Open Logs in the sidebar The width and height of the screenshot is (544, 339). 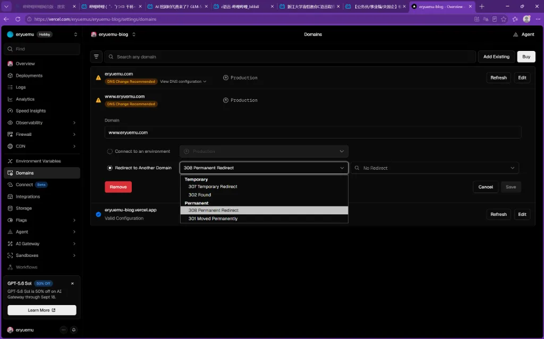(42, 88)
